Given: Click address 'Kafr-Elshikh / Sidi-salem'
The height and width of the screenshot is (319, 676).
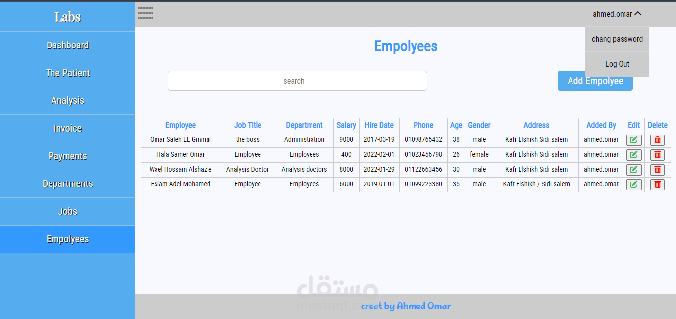Looking at the screenshot, I should coord(536,184).
